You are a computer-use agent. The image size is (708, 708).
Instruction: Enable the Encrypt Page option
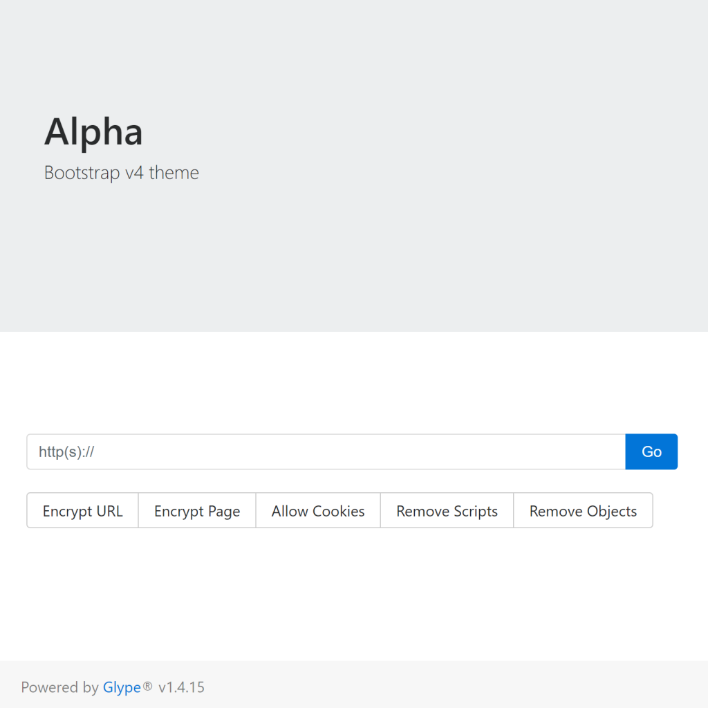tap(197, 511)
